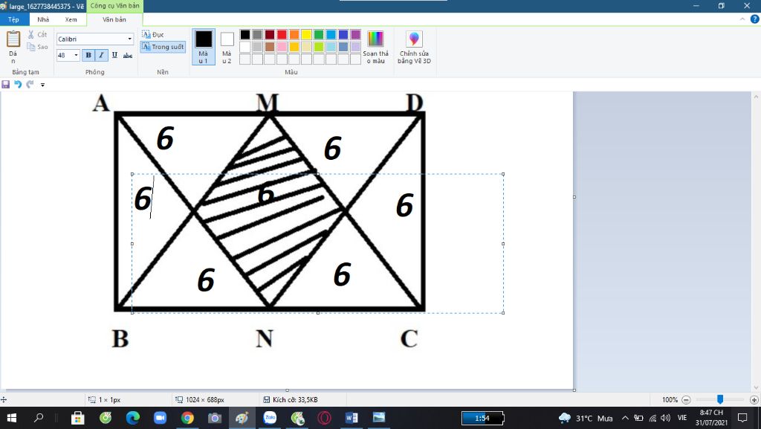The width and height of the screenshot is (761, 429).
Task: Open Opera browser from the taskbar
Action: (x=324, y=418)
